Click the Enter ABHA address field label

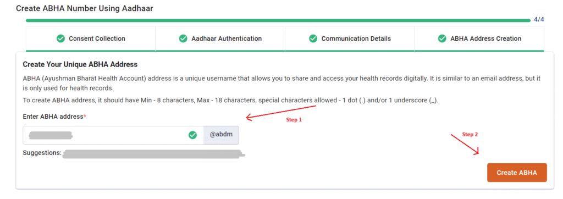click(x=54, y=117)
